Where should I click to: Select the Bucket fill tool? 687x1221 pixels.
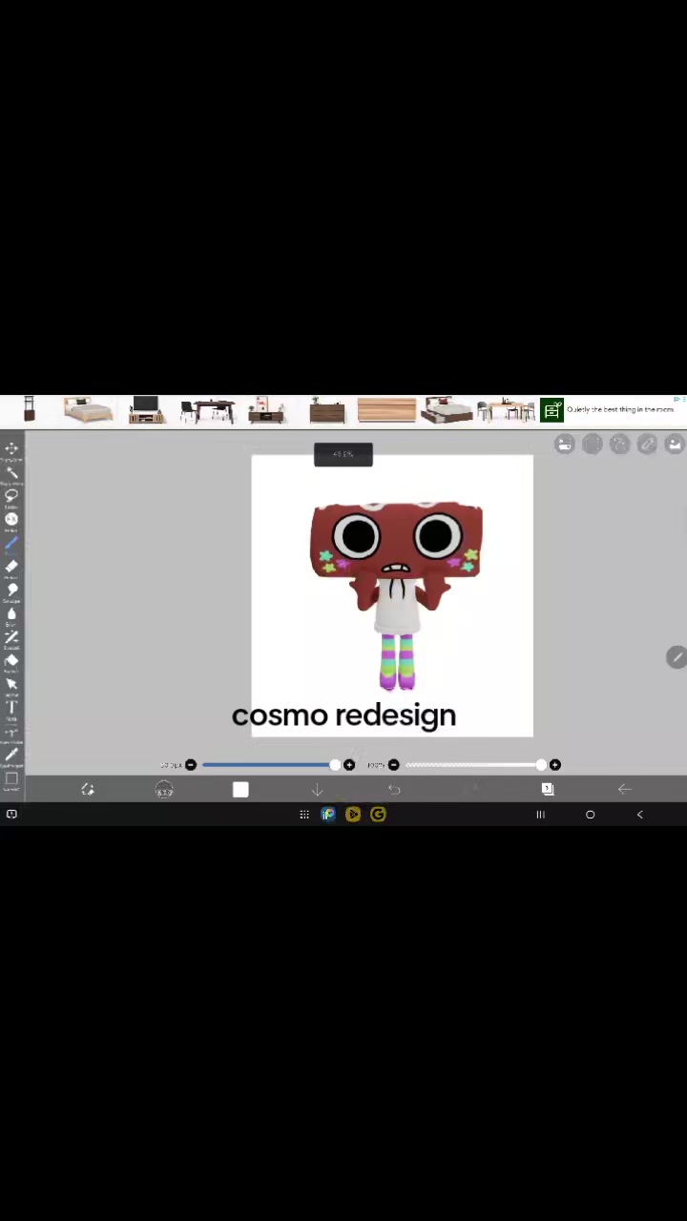coord(11,660)
